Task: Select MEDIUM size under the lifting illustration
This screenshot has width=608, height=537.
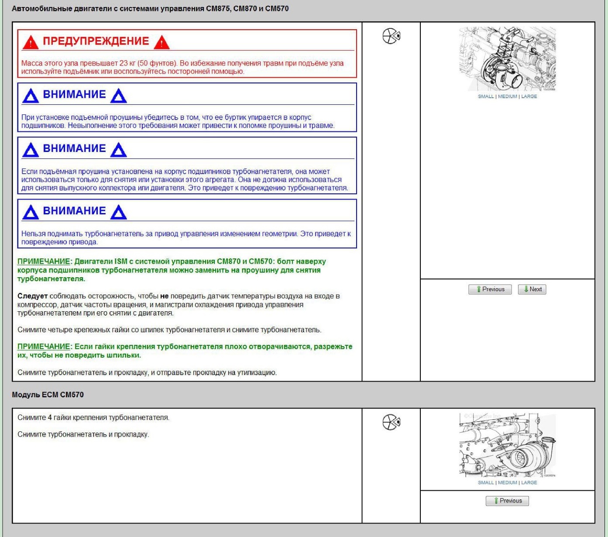Action: coord(508,96)
